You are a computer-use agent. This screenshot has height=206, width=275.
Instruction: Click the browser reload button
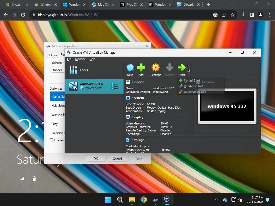(x=23, y=15)
